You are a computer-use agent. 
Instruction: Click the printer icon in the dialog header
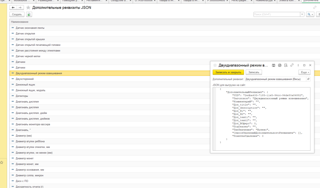[x=280, y=65]
